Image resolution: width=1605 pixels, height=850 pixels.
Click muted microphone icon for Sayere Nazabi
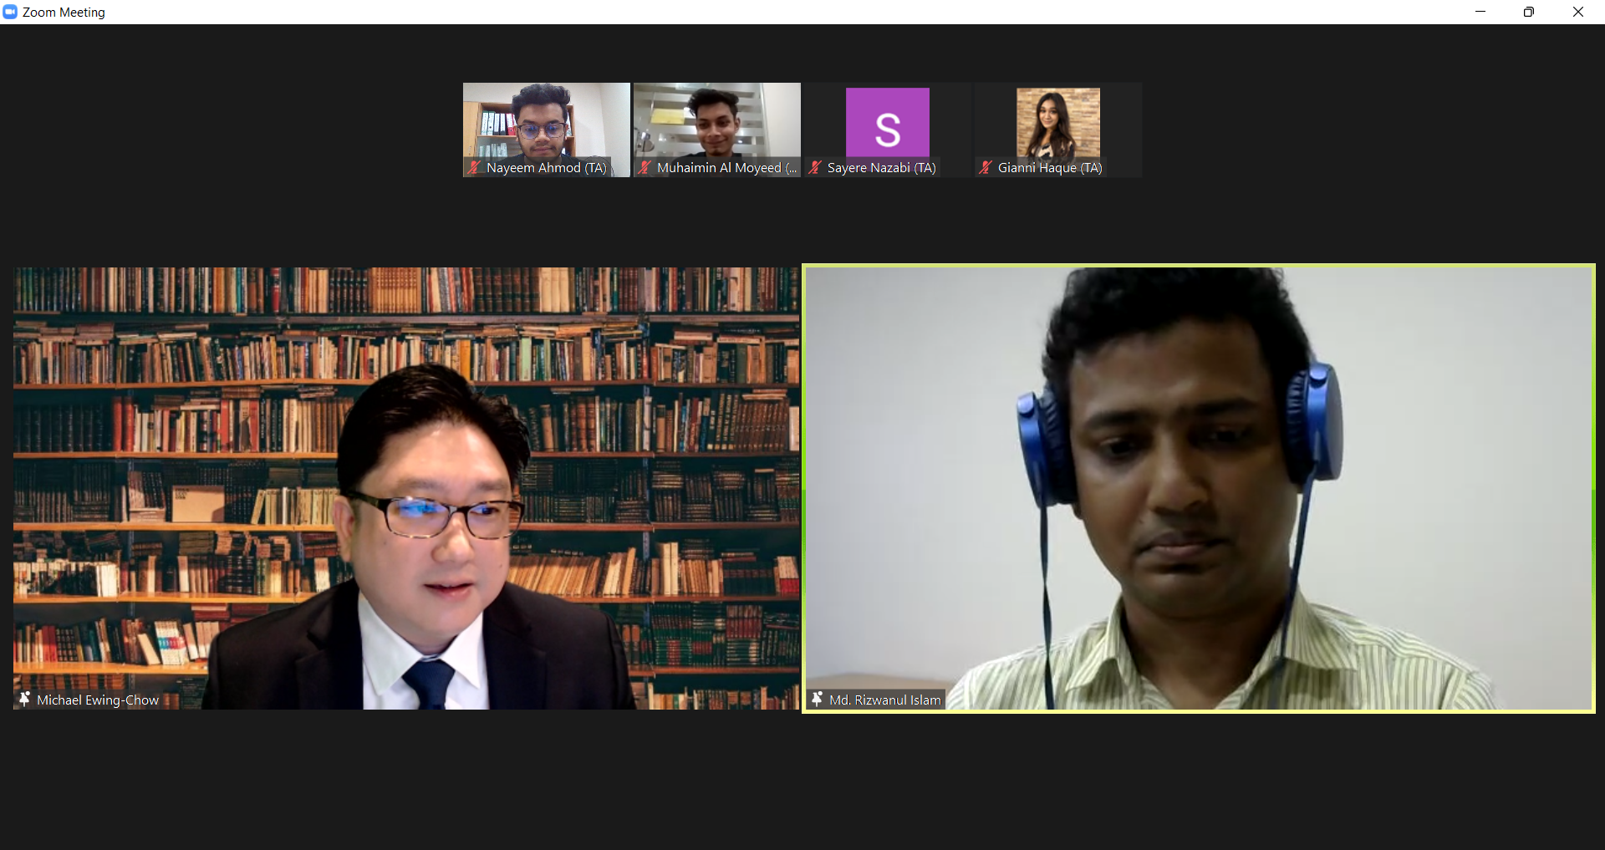tap(815, 168)
